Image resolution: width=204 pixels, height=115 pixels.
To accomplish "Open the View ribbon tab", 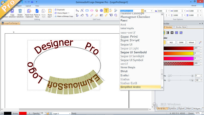I will pyautogui.click(x=37, y=6).
